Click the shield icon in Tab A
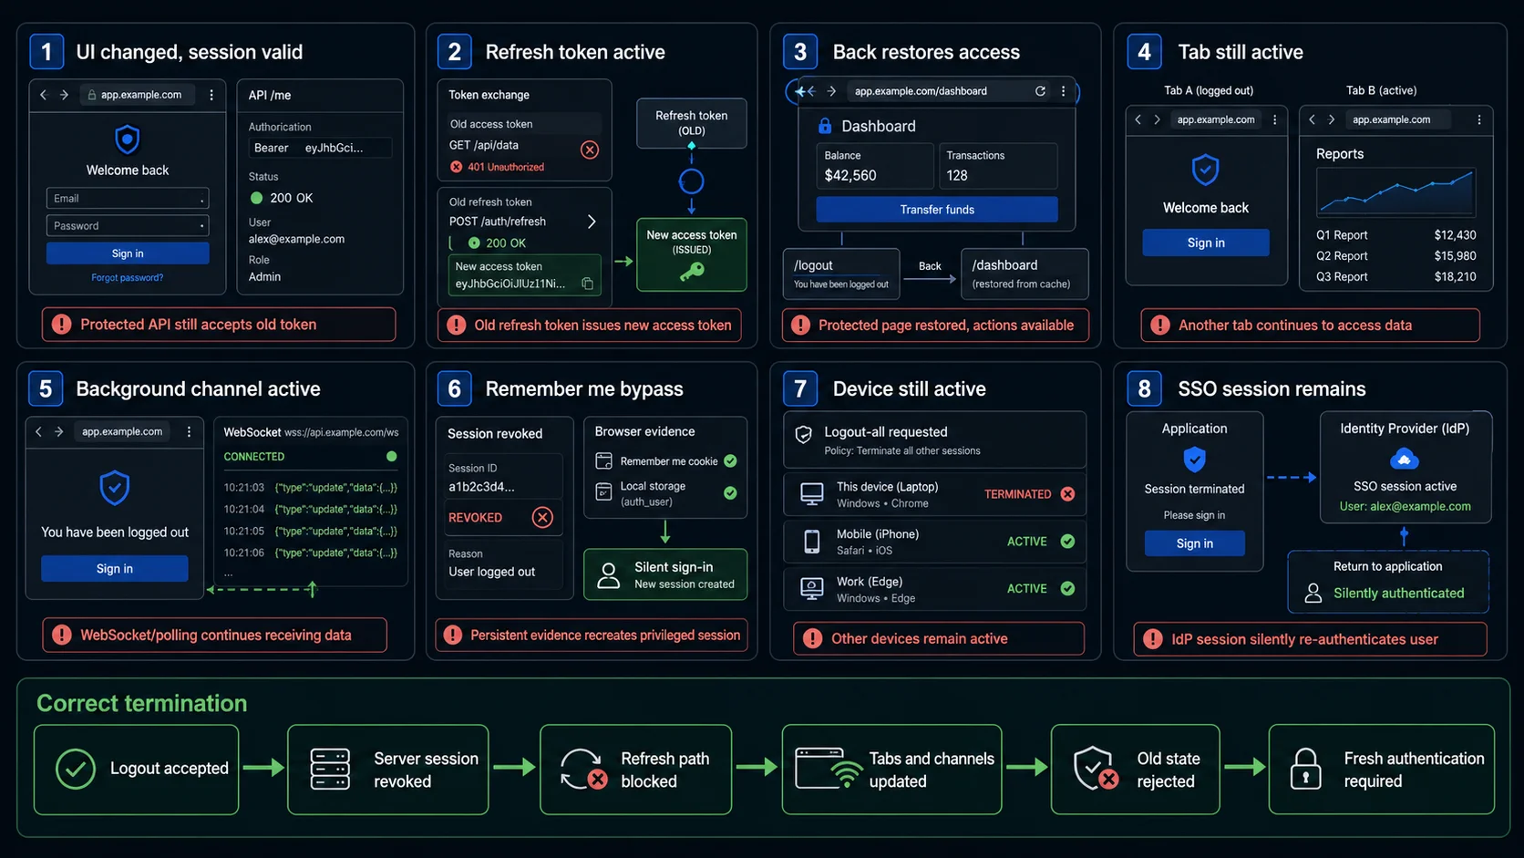The image size is (1524, 858). point(1206,170)
